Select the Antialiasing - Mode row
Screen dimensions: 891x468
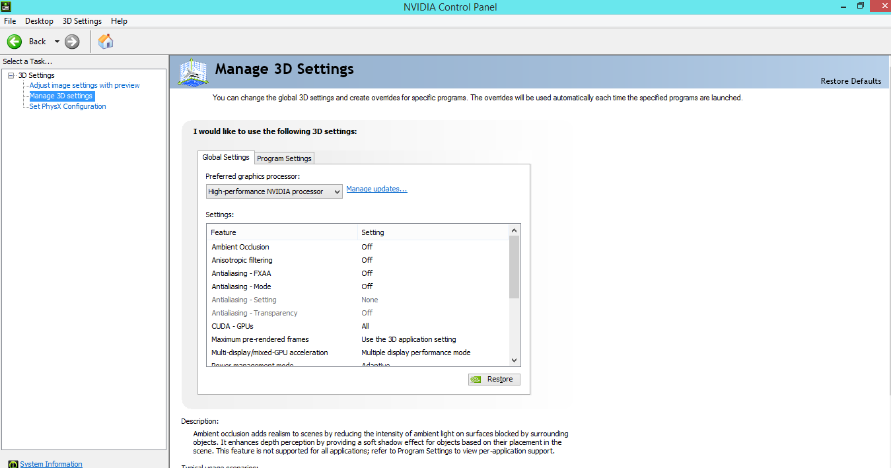pos(357,286)
